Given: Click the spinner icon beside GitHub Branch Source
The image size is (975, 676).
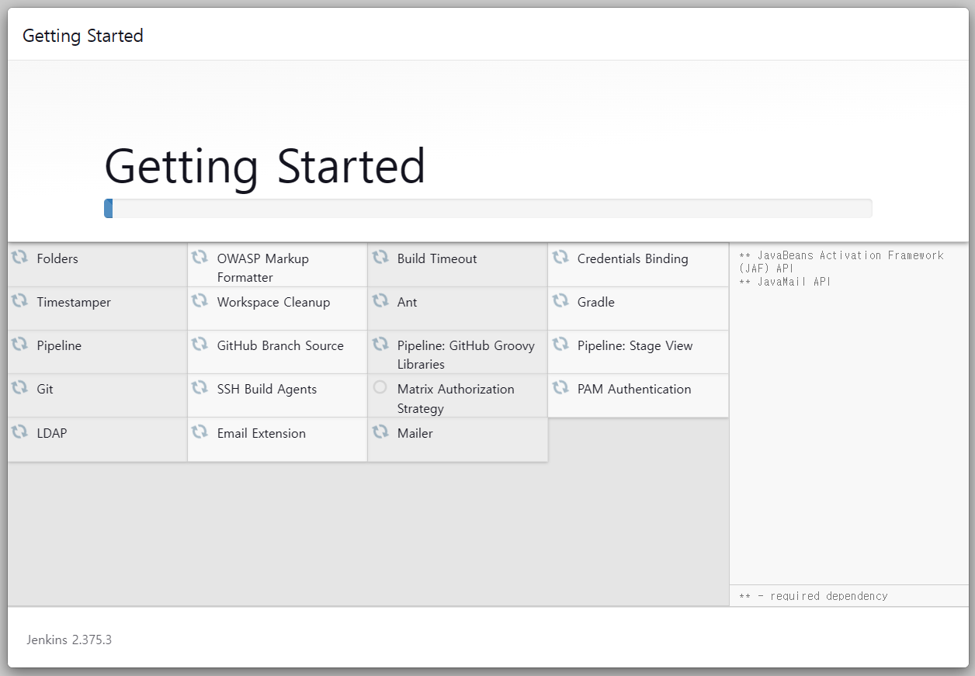Looking at the screenshot, I should (x=200, y=344).
